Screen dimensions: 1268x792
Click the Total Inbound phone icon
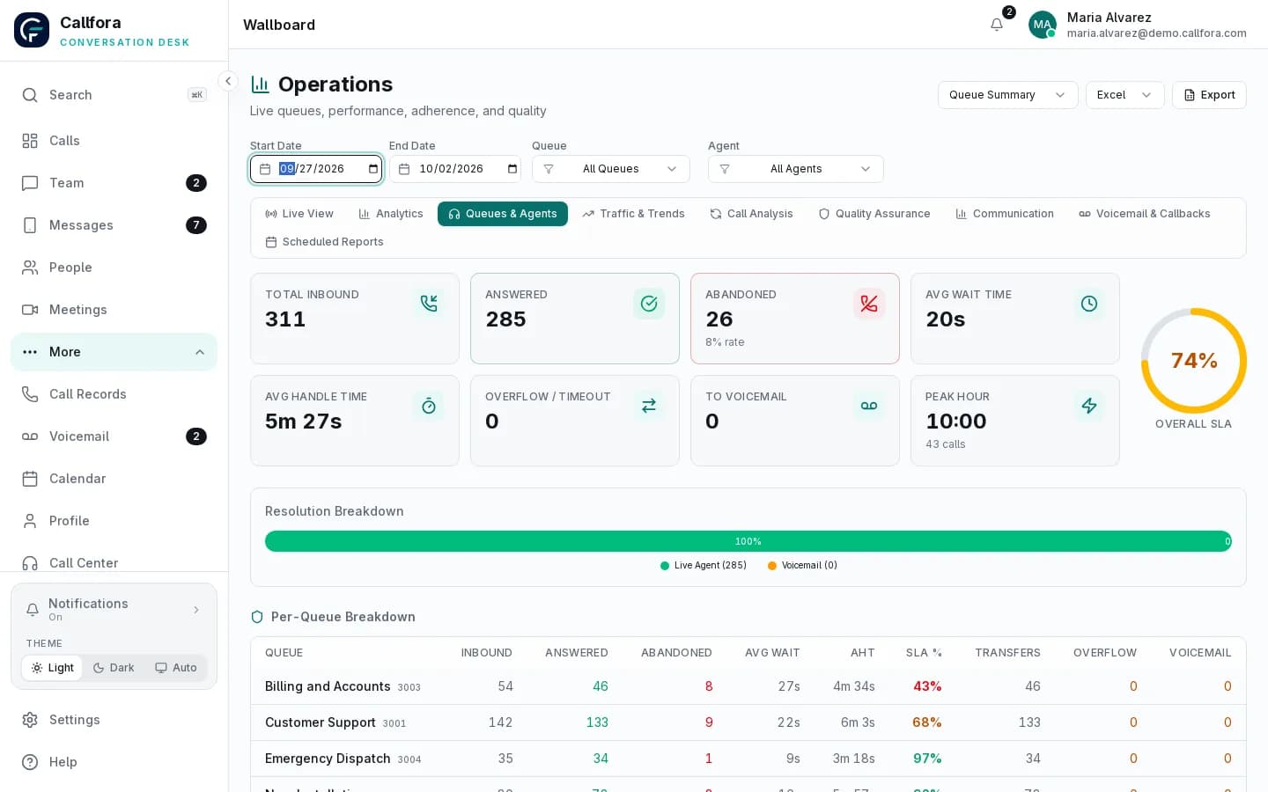[x=429, y=304]
